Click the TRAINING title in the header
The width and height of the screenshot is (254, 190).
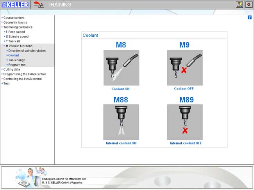59,5
